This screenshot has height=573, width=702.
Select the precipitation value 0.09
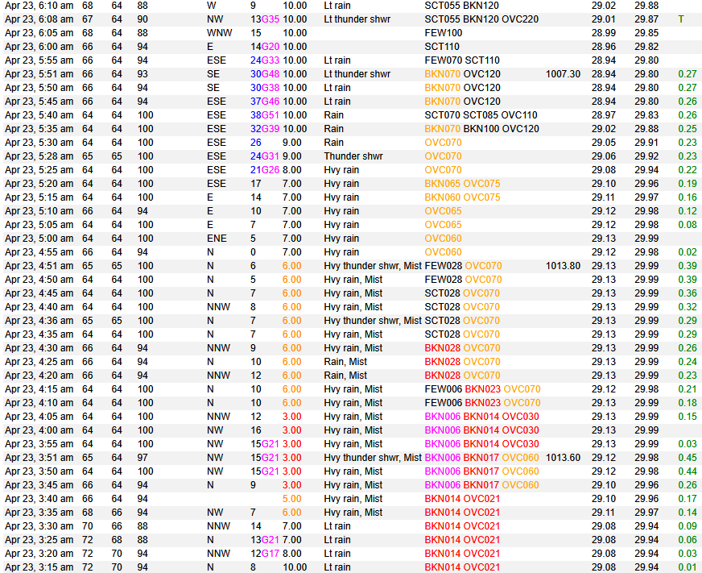(x=688, y=526)
